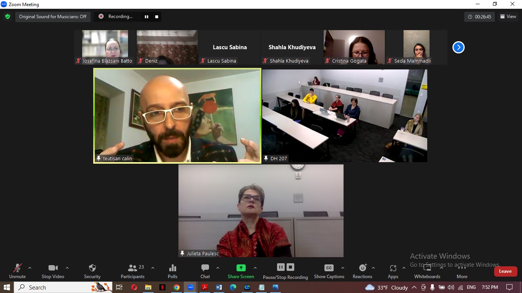Switch to Microsoft Edge in taskbar
The width and height of the screenshot is (522, 293).
pos(233,287)
